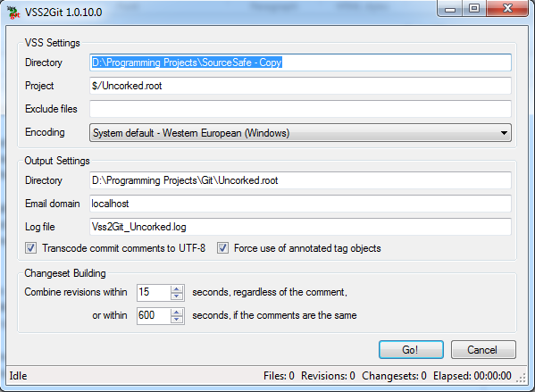Open the Encoding dropdown arrow

click(x=504, y=133)
